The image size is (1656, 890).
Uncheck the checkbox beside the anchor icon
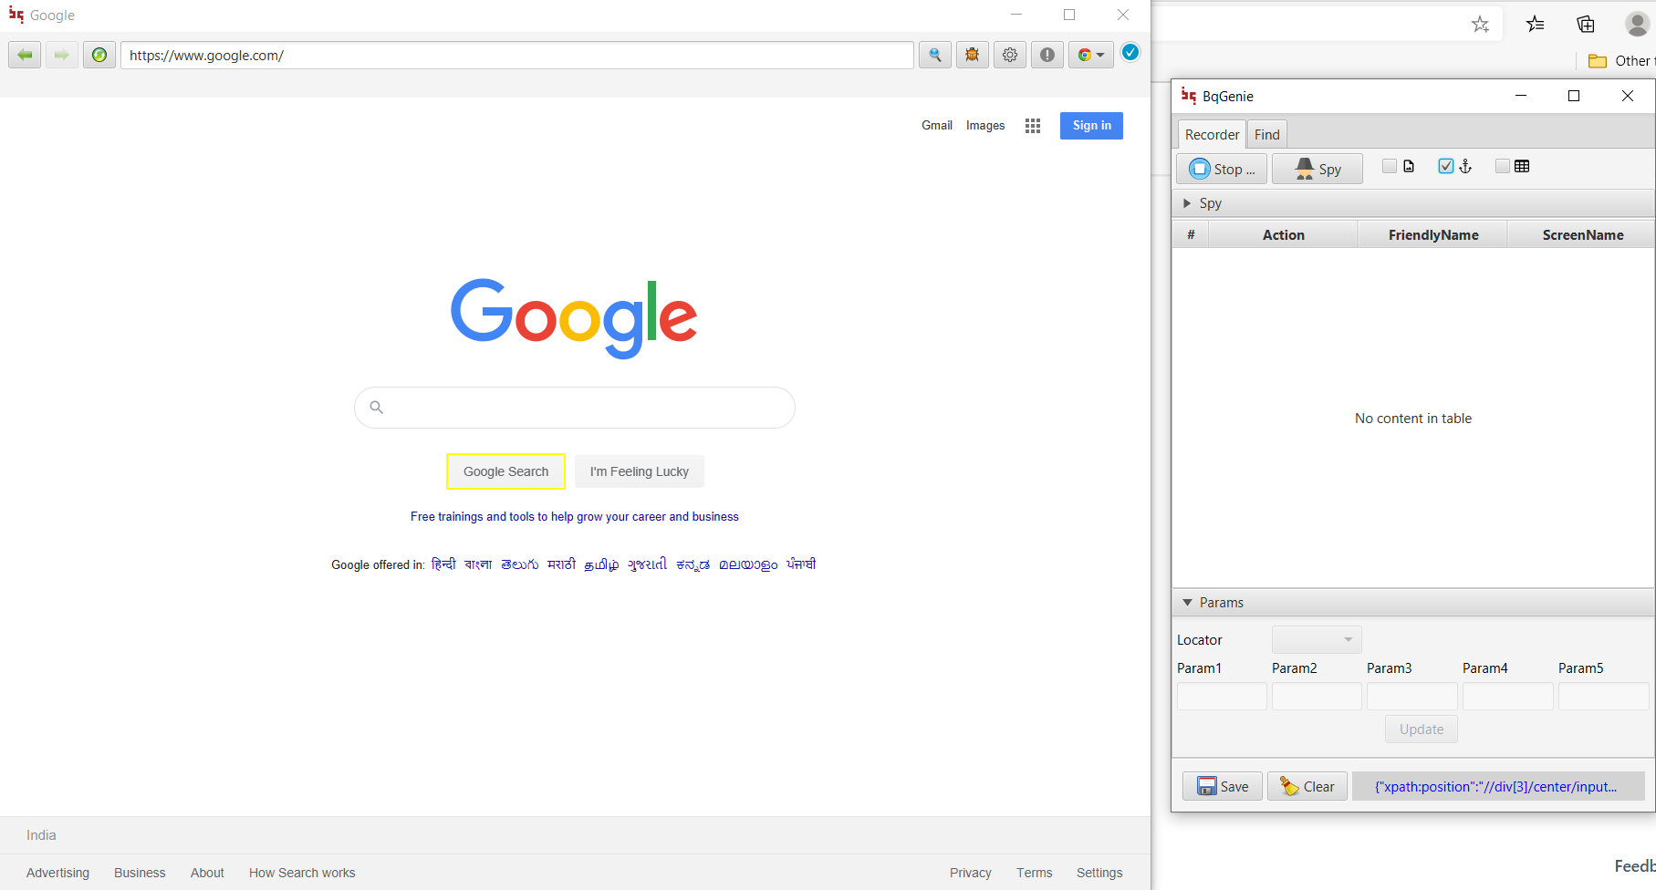click(x=1446, y=166)
